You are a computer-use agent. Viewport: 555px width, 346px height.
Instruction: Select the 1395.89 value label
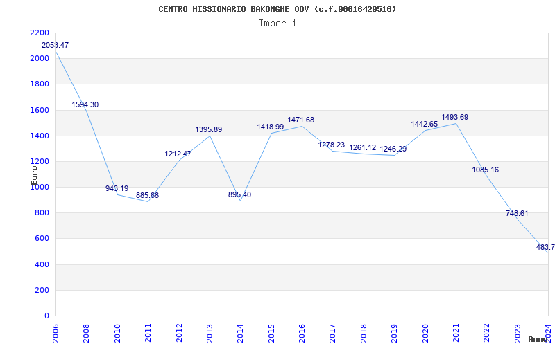209,129
